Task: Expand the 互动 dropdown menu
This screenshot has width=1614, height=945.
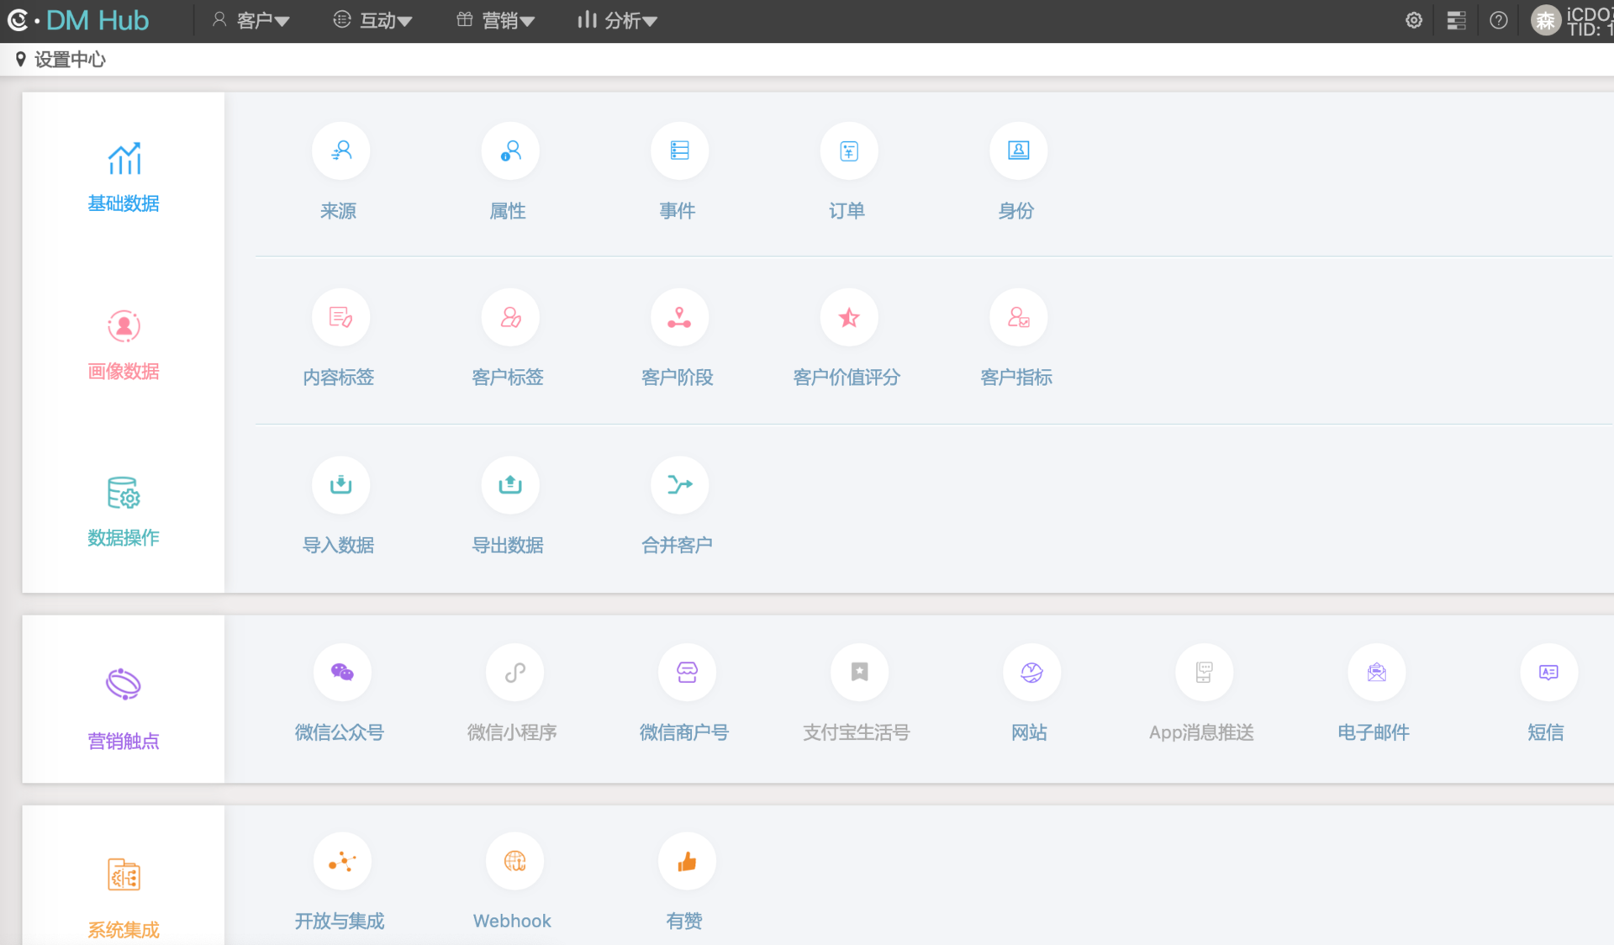Action: pos(372,20)
